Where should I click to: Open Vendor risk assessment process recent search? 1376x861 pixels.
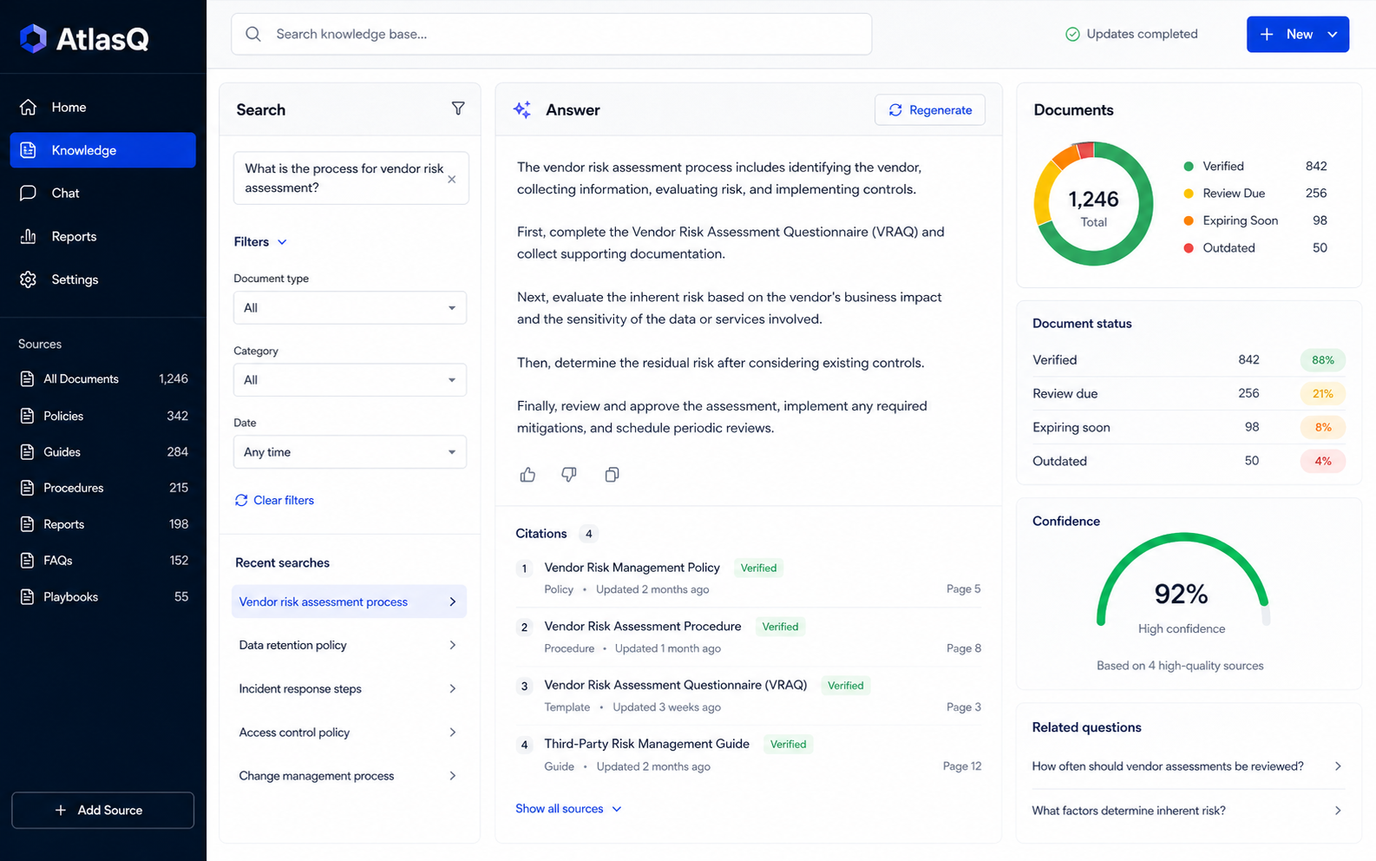coord(349,601)
